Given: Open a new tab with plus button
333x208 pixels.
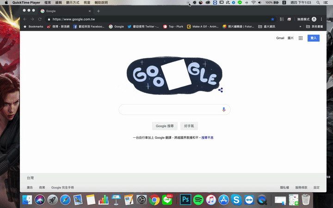Looking at the screenshot, I should [99, 11].
